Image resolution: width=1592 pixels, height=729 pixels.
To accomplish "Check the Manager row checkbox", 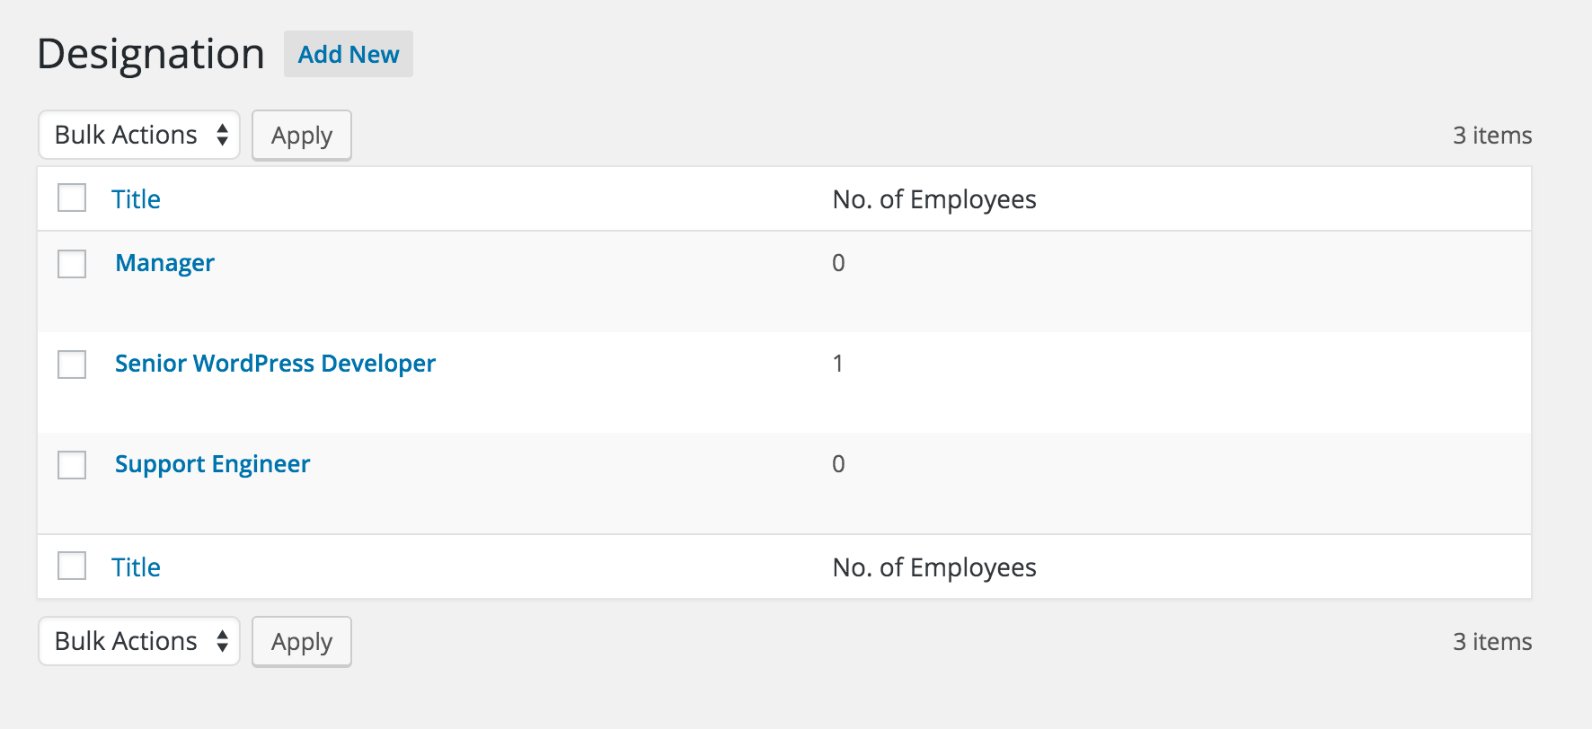I will coord(72,264).
